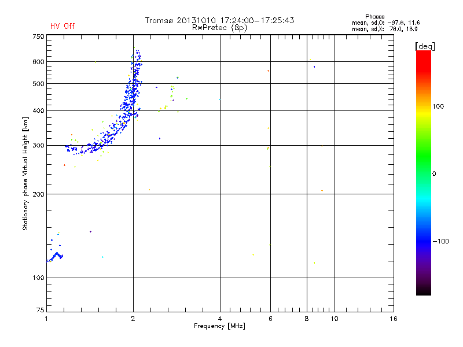The width and height of the screenshot is (463, 347).
Task: Click the y-axis tick label '400'
Action: coord(38,110)
